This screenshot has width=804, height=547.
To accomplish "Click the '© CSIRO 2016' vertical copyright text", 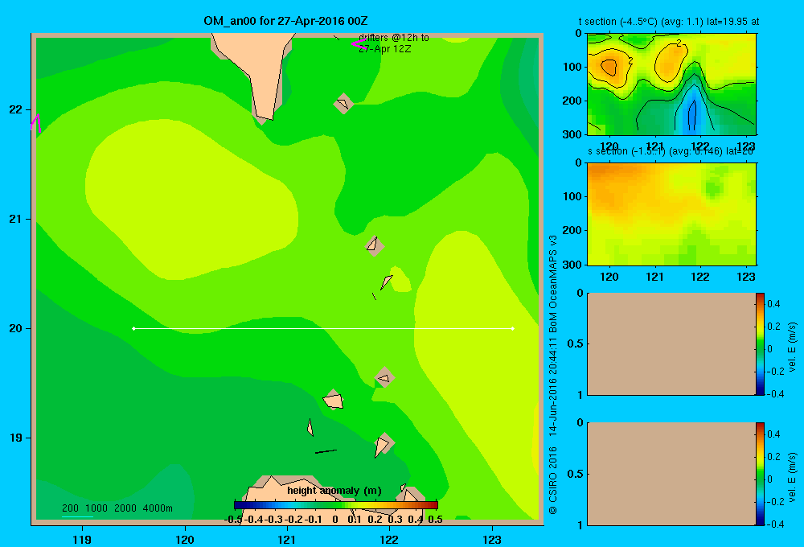I will coord(553,480).
